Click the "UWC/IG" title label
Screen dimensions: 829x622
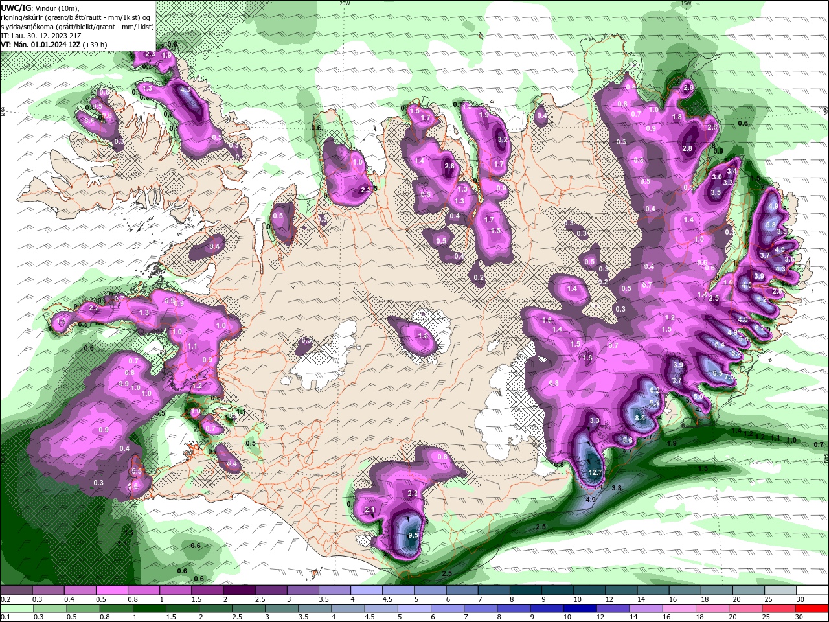[x=15, y=7]
